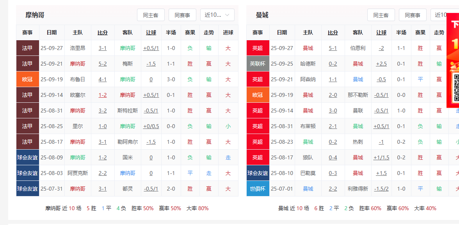Open the 5-2 score of 摩纳哥 vs 梅斯
Viewport: 459px width, 225px height.
[x=103, y=64]
